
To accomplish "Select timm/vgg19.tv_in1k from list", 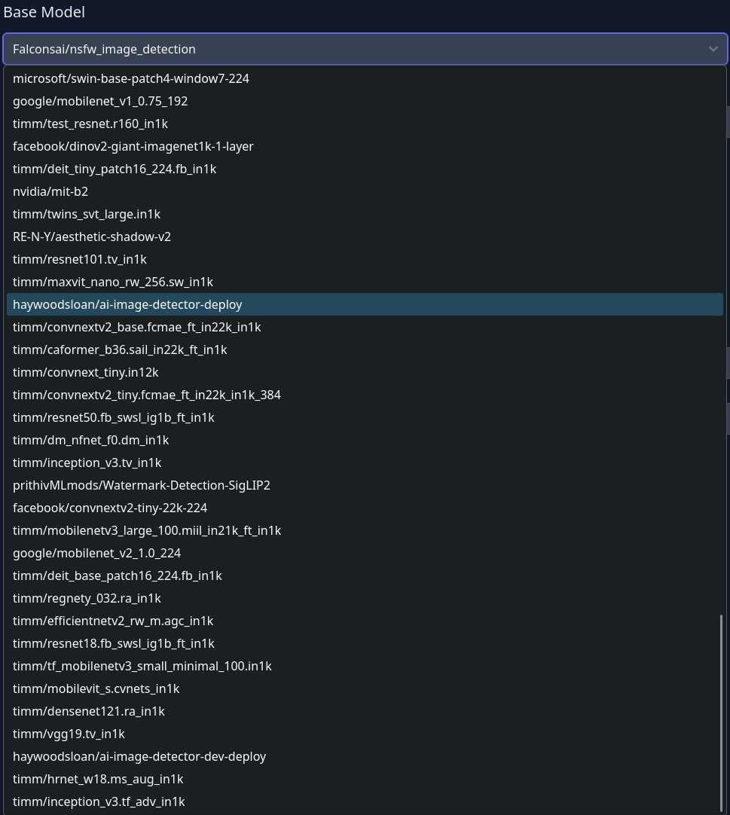I will [x=365, y=734].
